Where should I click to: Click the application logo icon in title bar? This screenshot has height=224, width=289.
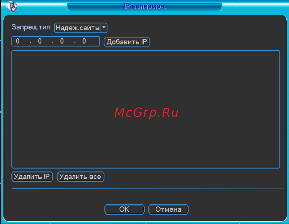click(x=11, y=6)
